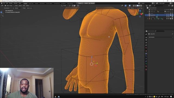This screenshot has width=174, height=98.
Task: Open the Render menu
Action: 11,3
